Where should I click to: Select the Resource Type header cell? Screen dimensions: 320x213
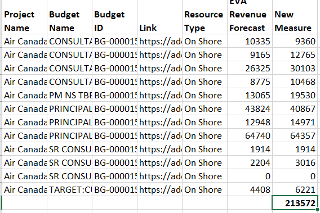pos(205,17)
